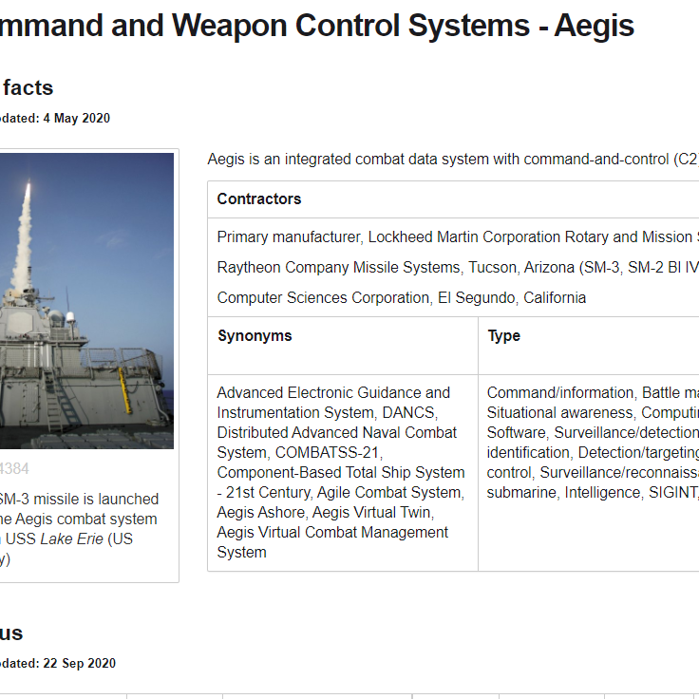Image resolution: width=699 pixels, height=699 pixels.
Task: Click the Aegis page title heading
Action: coord(316,26)
